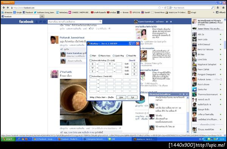Viewport: 227px width, 149px height.
Task: Open Z'Ya Faith's avatar in feed
Action: tap(54, 74)
